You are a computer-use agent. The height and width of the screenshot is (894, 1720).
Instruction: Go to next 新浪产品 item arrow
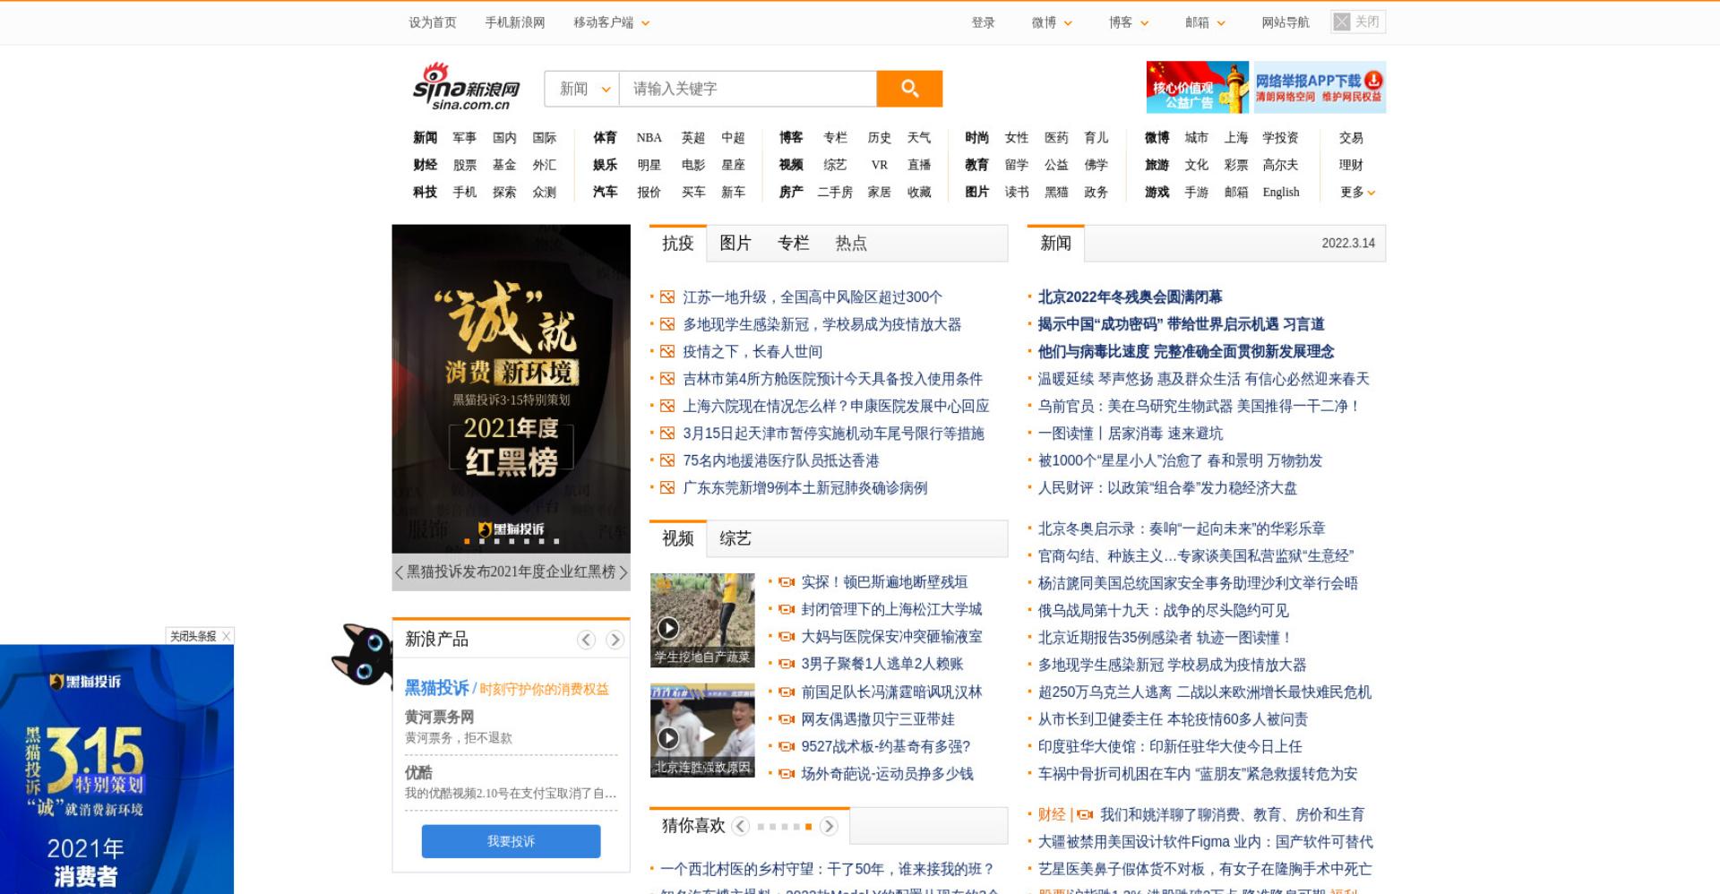[615, 640]
